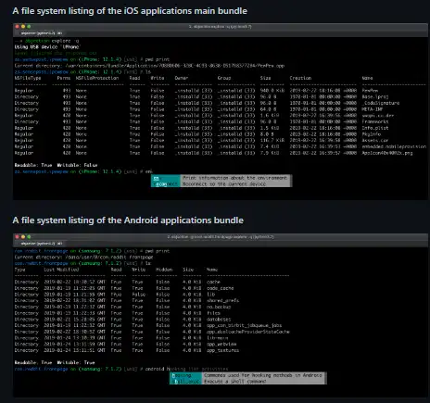The height and width of the screenshot is (403, 430).
Task: Click the iOS terminal window title text
Action: coord(220,27)
